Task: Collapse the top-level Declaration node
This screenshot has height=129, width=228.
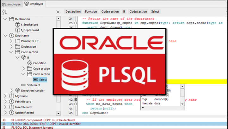Action: [x=5, y=19]
